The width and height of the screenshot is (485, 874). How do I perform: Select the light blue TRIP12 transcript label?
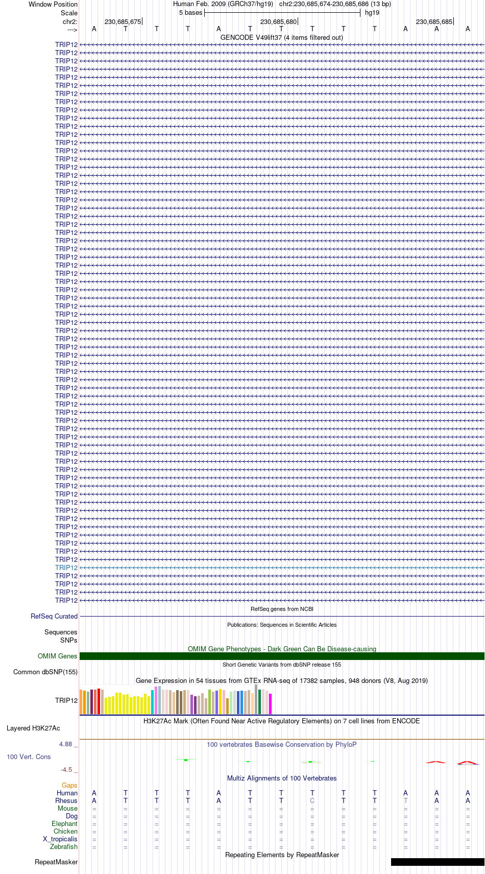click(x=66, y=568)
